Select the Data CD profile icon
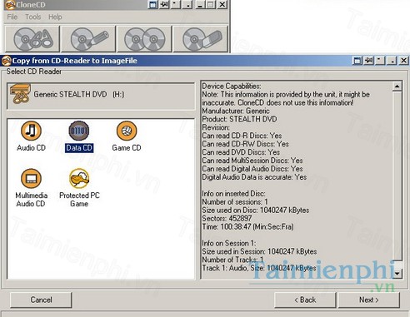Image resolution: width=410 pixels, height=317 pixels. pos(79,131)
